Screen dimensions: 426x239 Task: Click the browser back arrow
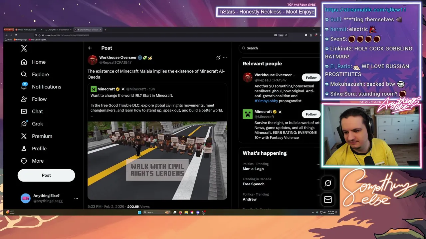6,35
